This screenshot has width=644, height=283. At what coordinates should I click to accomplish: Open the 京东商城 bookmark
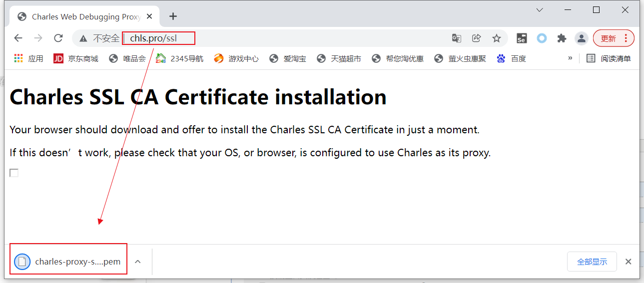click(x=76, y=58)
